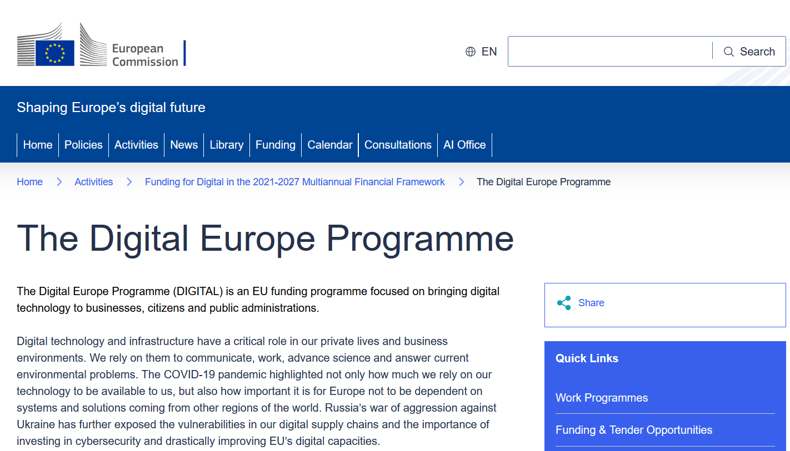Click the European Commission logo

coord(101,47)
